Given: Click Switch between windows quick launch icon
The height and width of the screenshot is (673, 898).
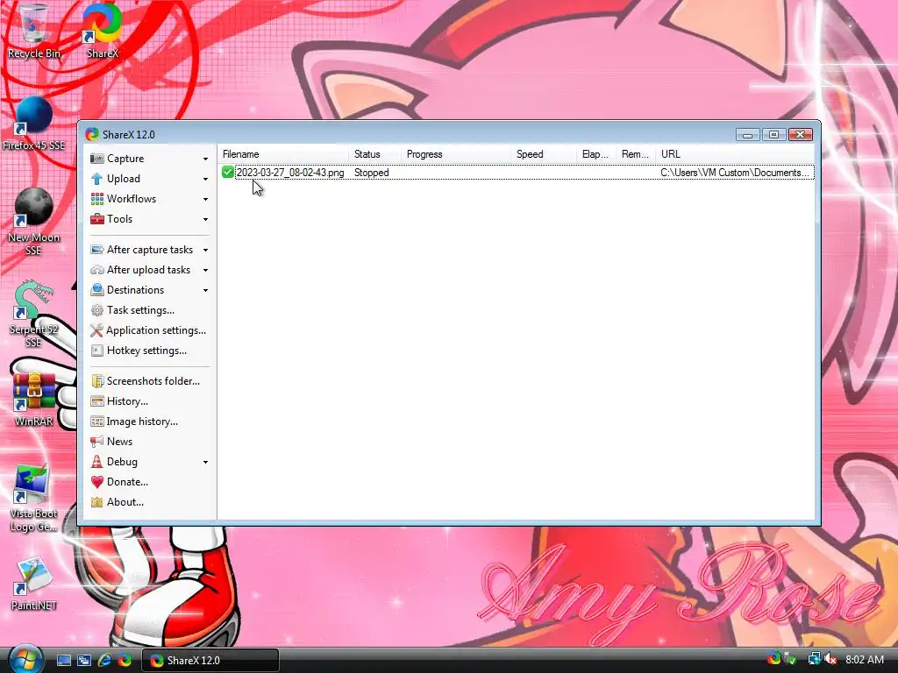Looking at the screenshot, I should pyautogui.click(x=84, y=661).
